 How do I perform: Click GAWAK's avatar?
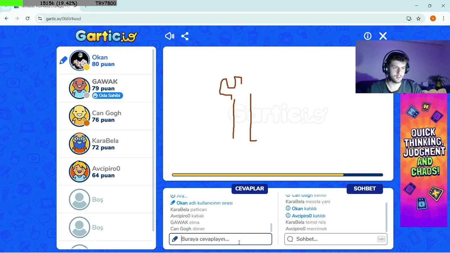[79, 88]
